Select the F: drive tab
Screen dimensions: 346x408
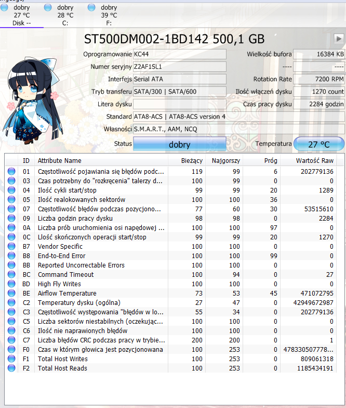point(109,15)
